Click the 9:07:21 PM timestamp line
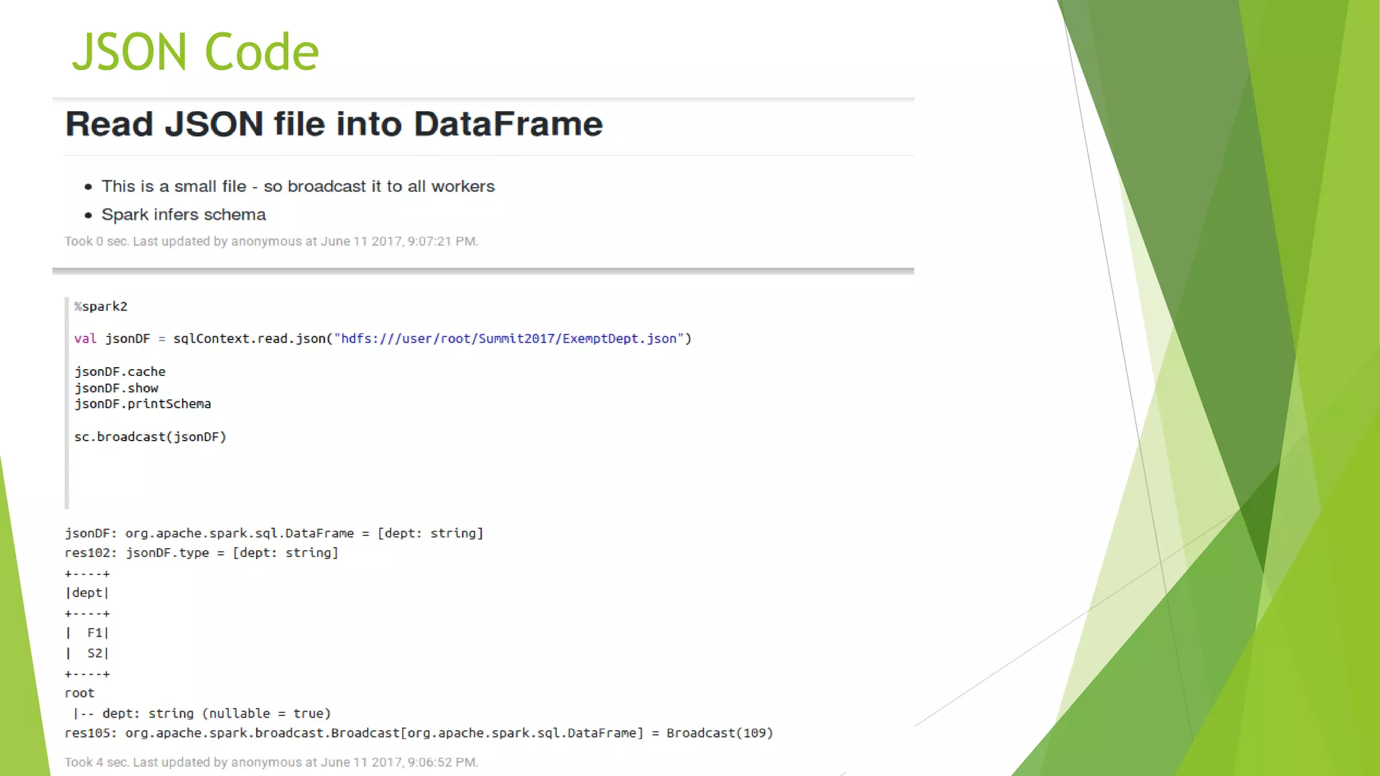This screenshot has width=1380, height=776. click(x=271, y=241)
